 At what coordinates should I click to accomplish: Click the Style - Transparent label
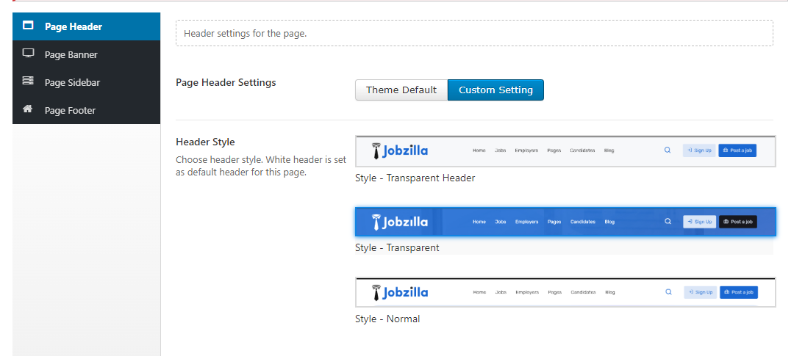tap(397, 247)
